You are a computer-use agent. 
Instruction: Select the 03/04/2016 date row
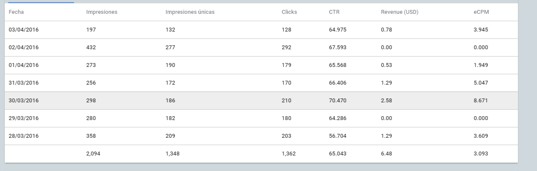pyautogui.click(x=261, y=30)
